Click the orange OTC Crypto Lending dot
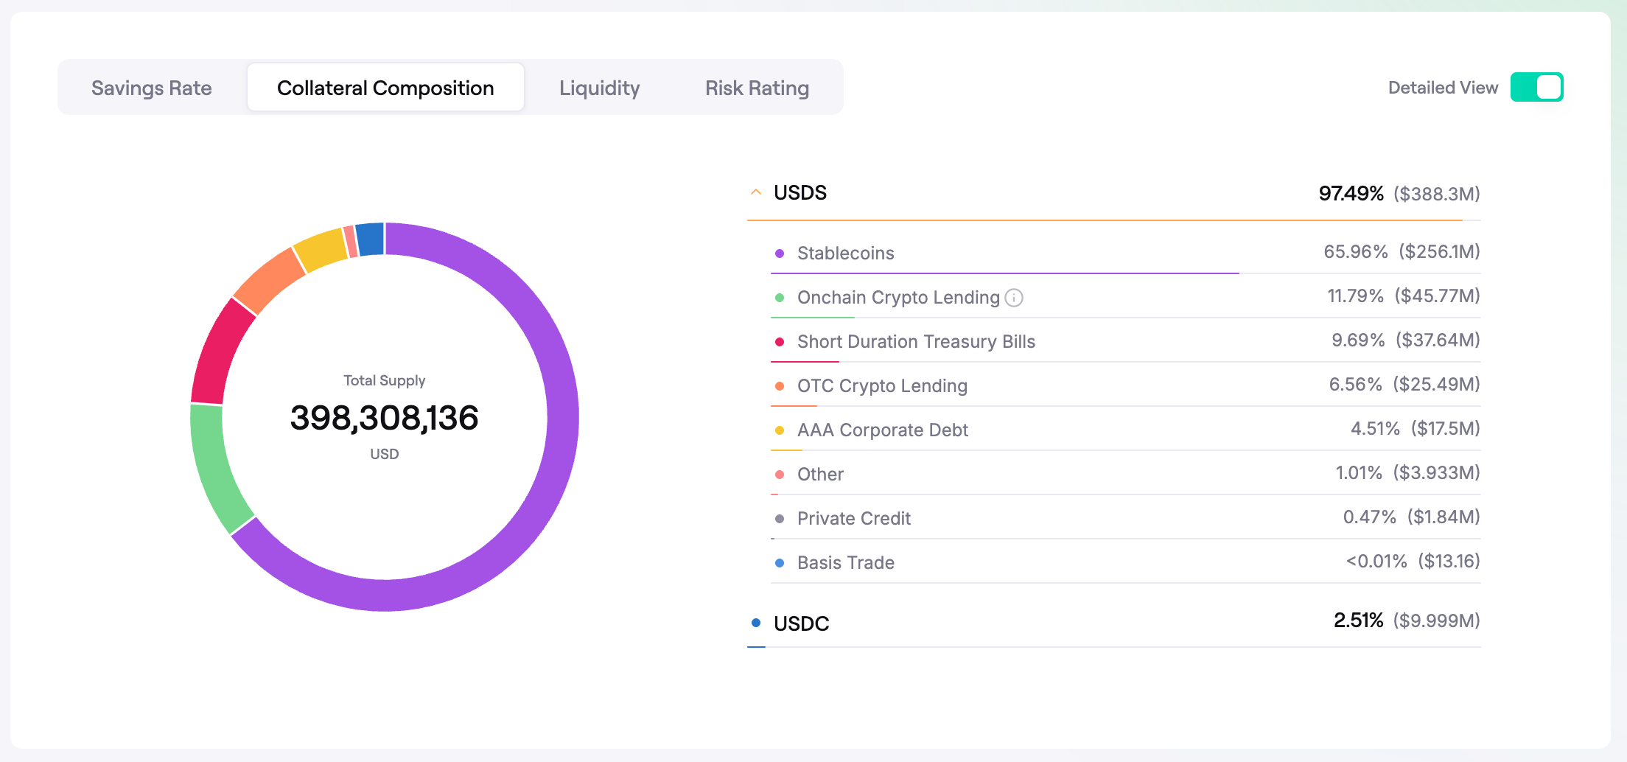Image resolution: width=1627 pixels, height=762 pixels. click(x=780, y=386)
